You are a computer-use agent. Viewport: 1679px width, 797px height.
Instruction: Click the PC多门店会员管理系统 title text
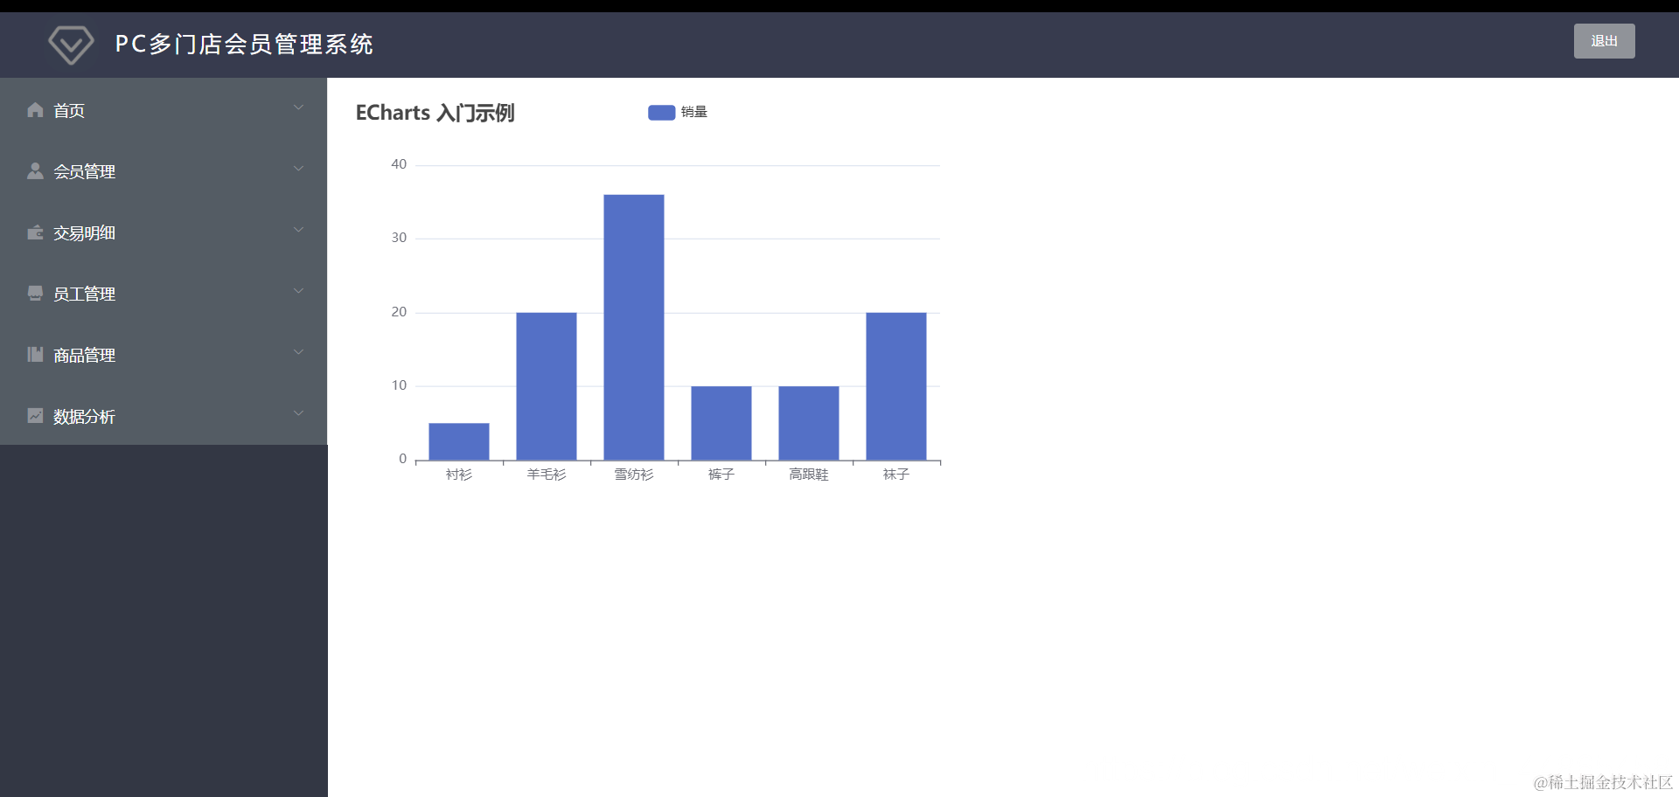(x=244, y=45)
